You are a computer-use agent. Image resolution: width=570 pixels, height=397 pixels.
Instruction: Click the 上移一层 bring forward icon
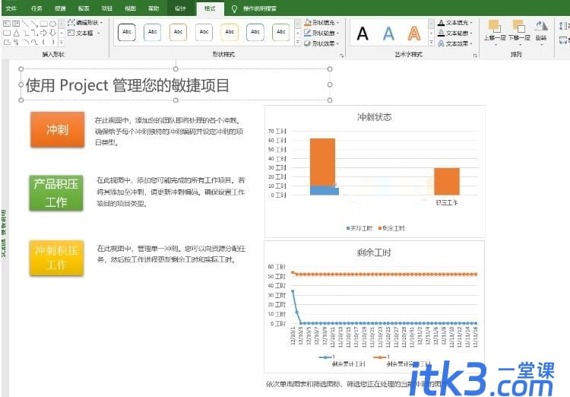click(x=495, y=26)
